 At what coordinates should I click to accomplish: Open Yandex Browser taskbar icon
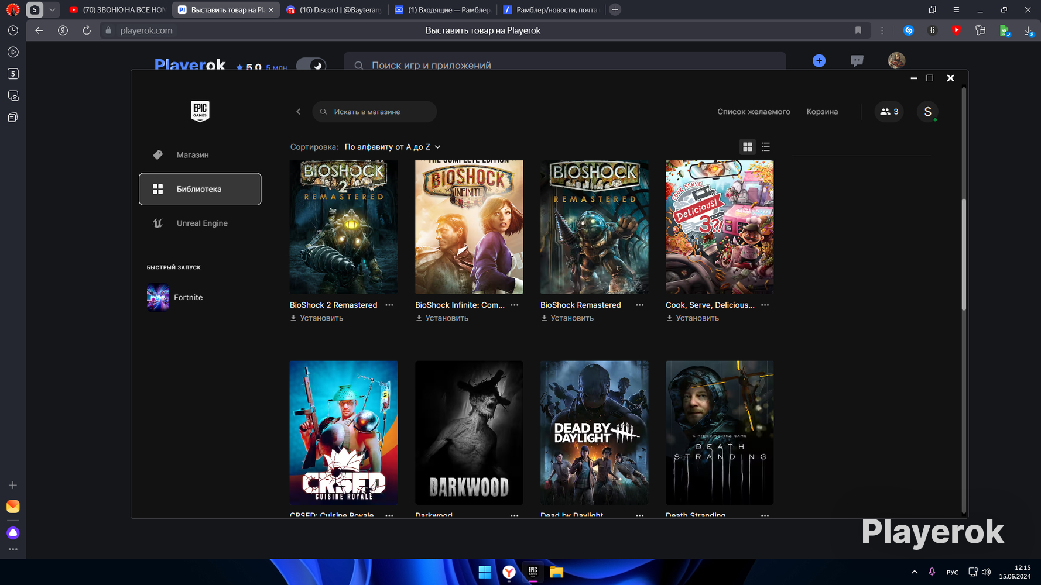tap(509, 572)
